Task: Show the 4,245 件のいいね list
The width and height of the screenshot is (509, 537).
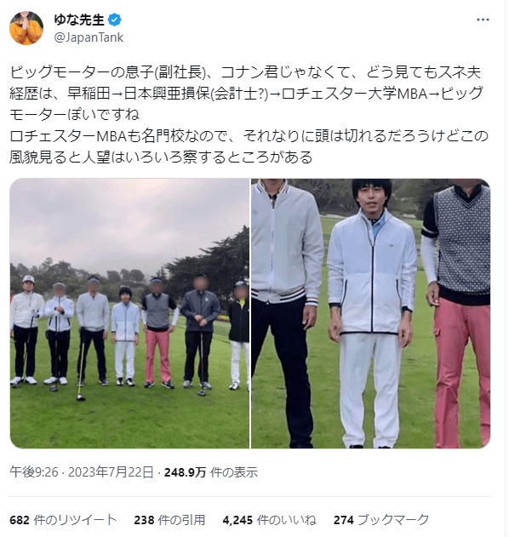Action: (270, 520)
